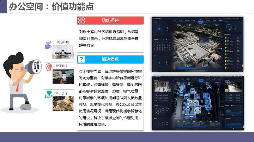Click the green ring gauge in lower dashboard
Screen dimensions: 254x142
[x=158, y=110]
